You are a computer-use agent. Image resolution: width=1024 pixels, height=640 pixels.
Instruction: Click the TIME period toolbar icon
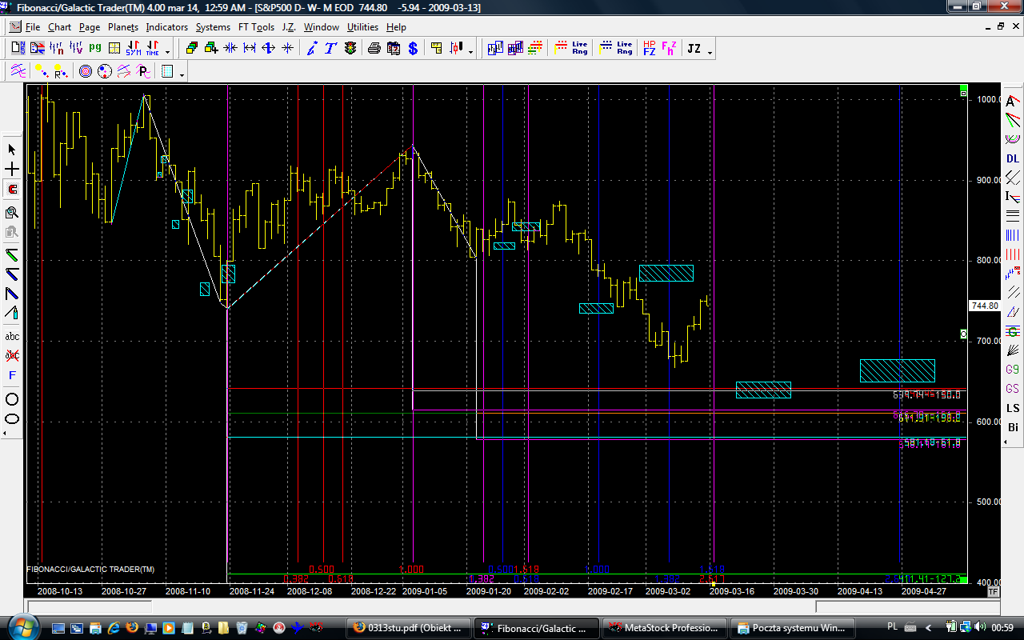[152, 48]
